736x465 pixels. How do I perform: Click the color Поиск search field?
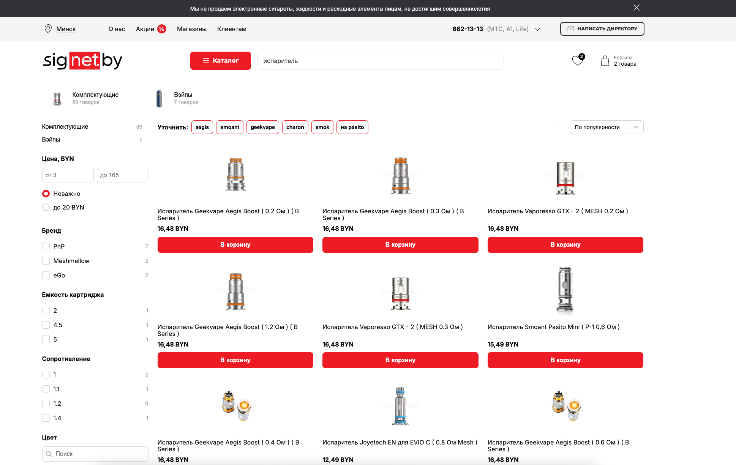click(x=95, y=454)
